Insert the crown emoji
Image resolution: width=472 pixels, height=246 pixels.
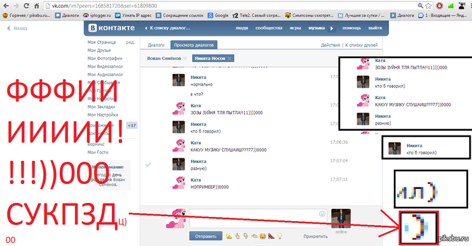(x=263, y=236)
